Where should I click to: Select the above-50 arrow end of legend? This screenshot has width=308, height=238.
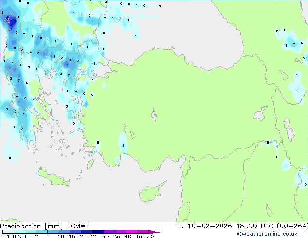pos(154,232)
